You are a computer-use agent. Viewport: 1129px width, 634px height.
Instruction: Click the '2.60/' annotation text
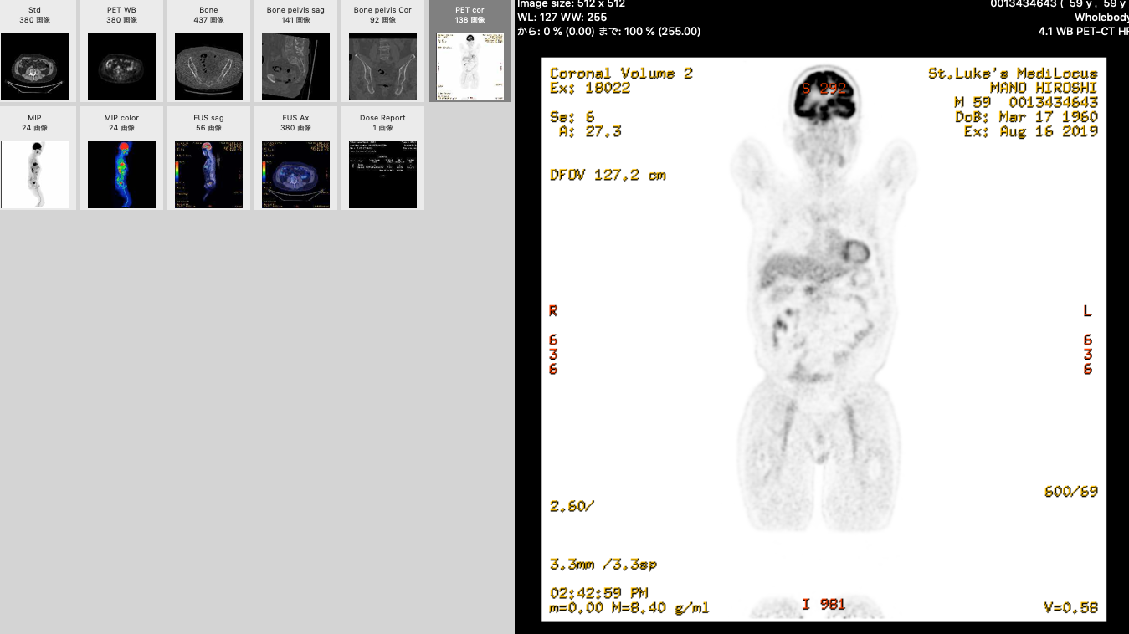[x=572, y=506]
